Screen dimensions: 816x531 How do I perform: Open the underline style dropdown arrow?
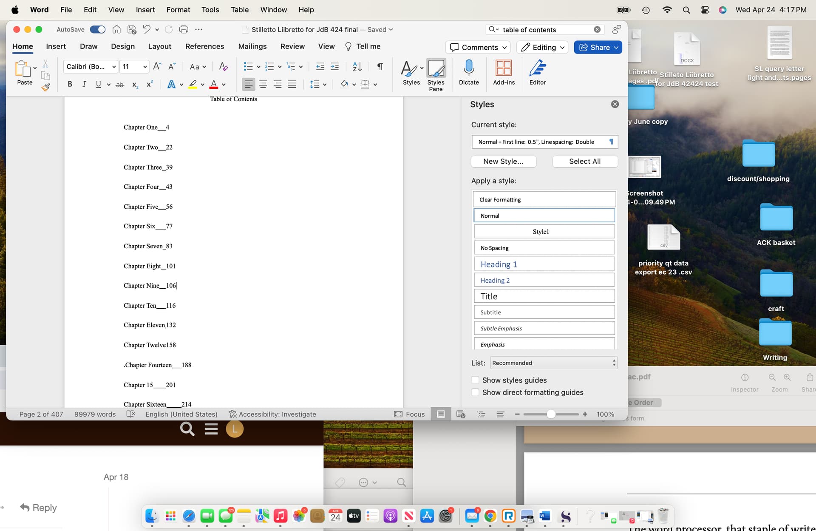click(109, 85)
